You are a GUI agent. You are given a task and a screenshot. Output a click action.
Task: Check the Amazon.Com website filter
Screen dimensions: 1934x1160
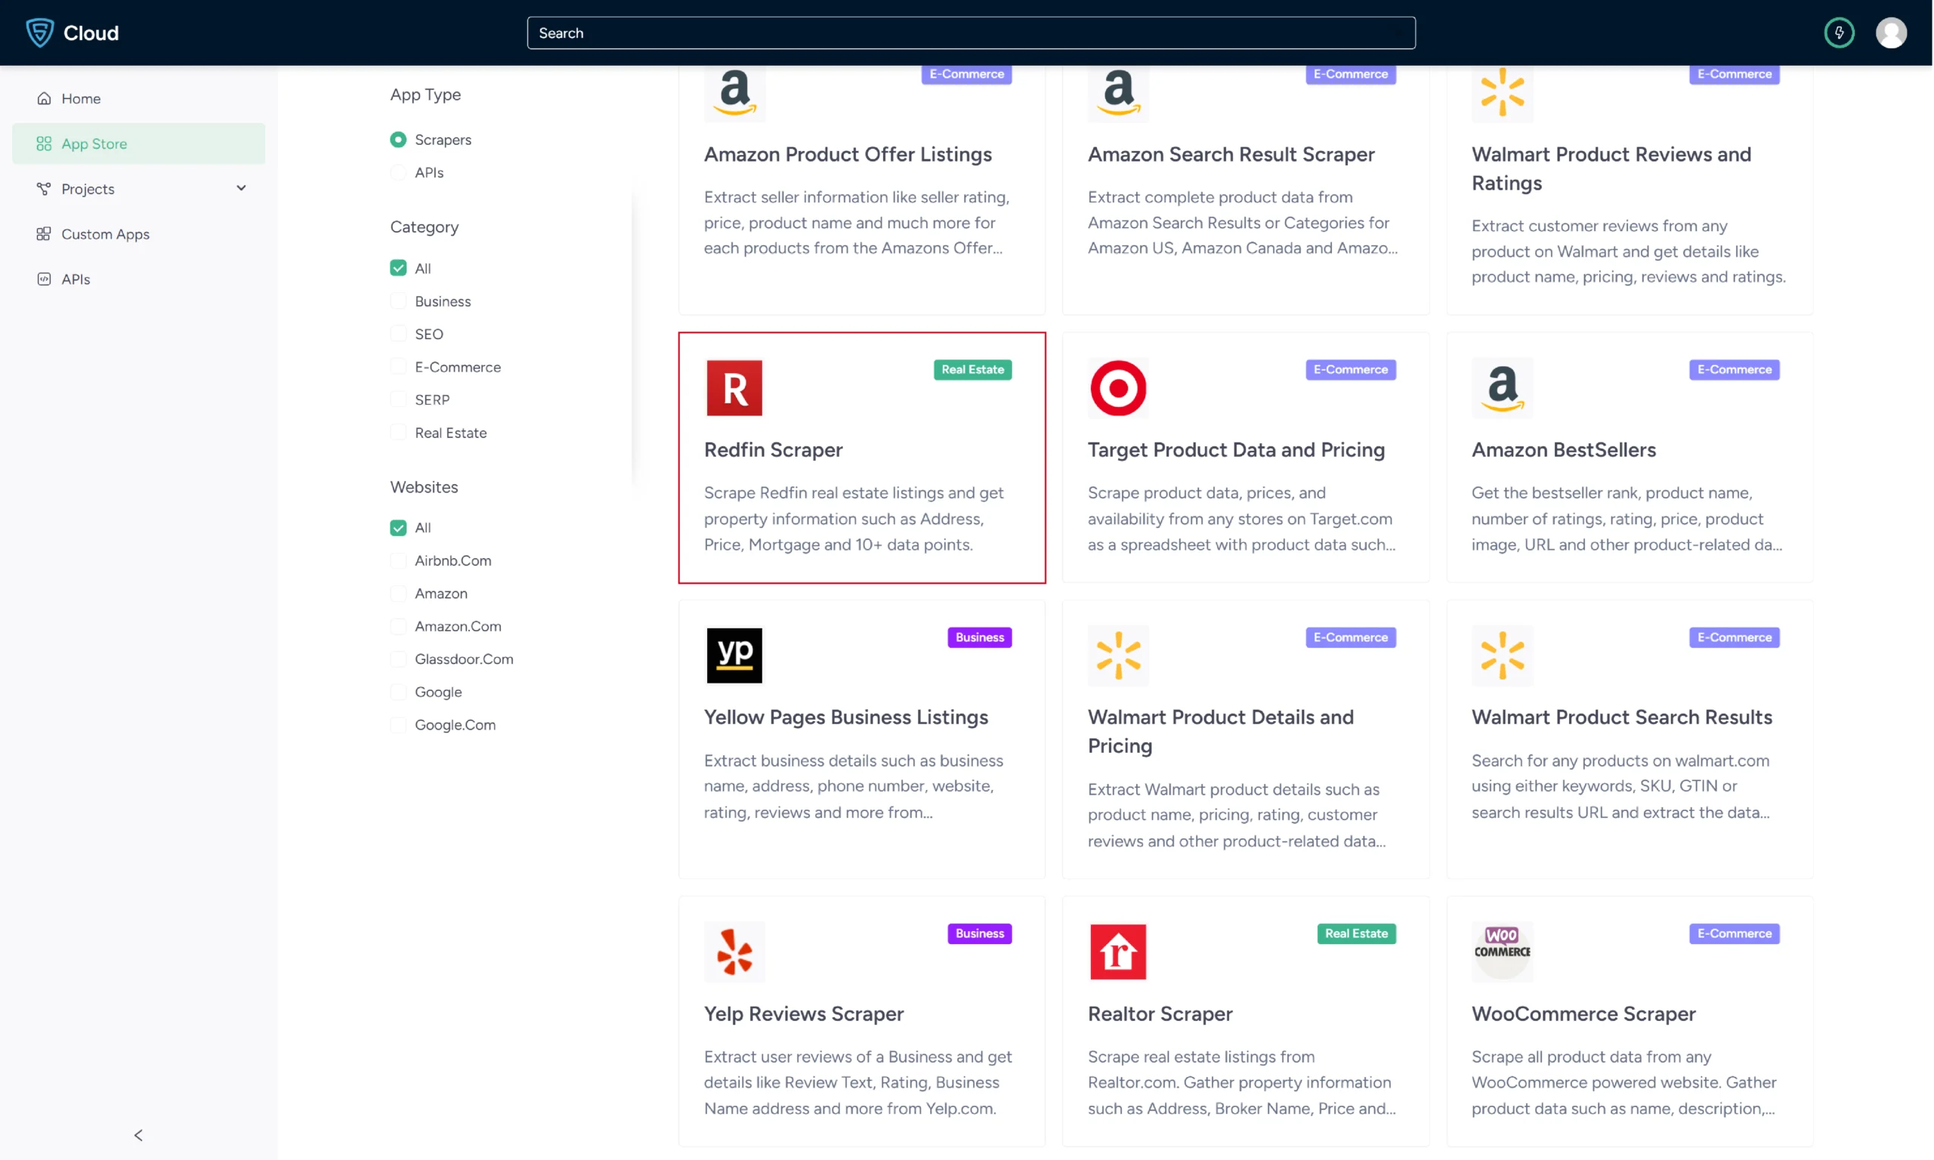coord(398,626)
